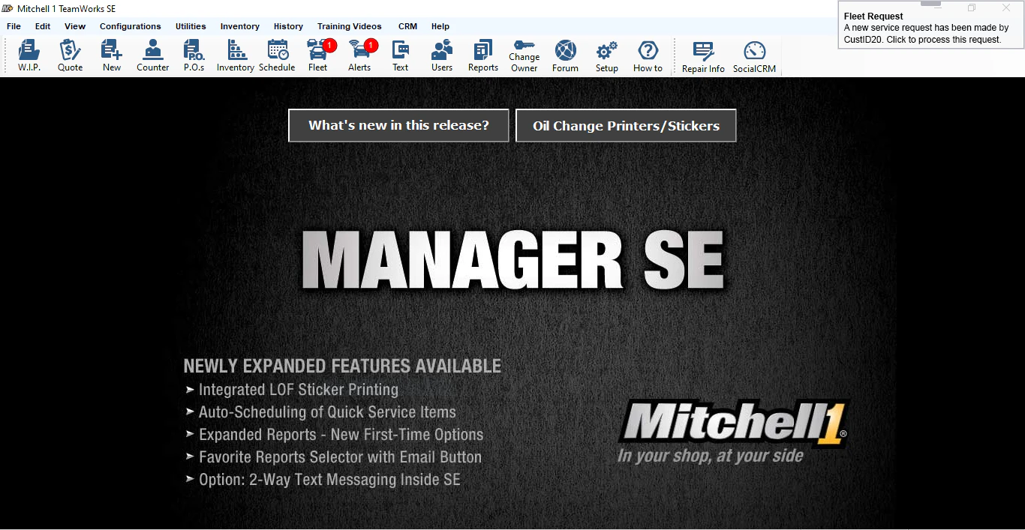This screenshot has height=530, width=1025.
Task: Open the Schedule calendar icon
Action: click(x=277, y=56)
